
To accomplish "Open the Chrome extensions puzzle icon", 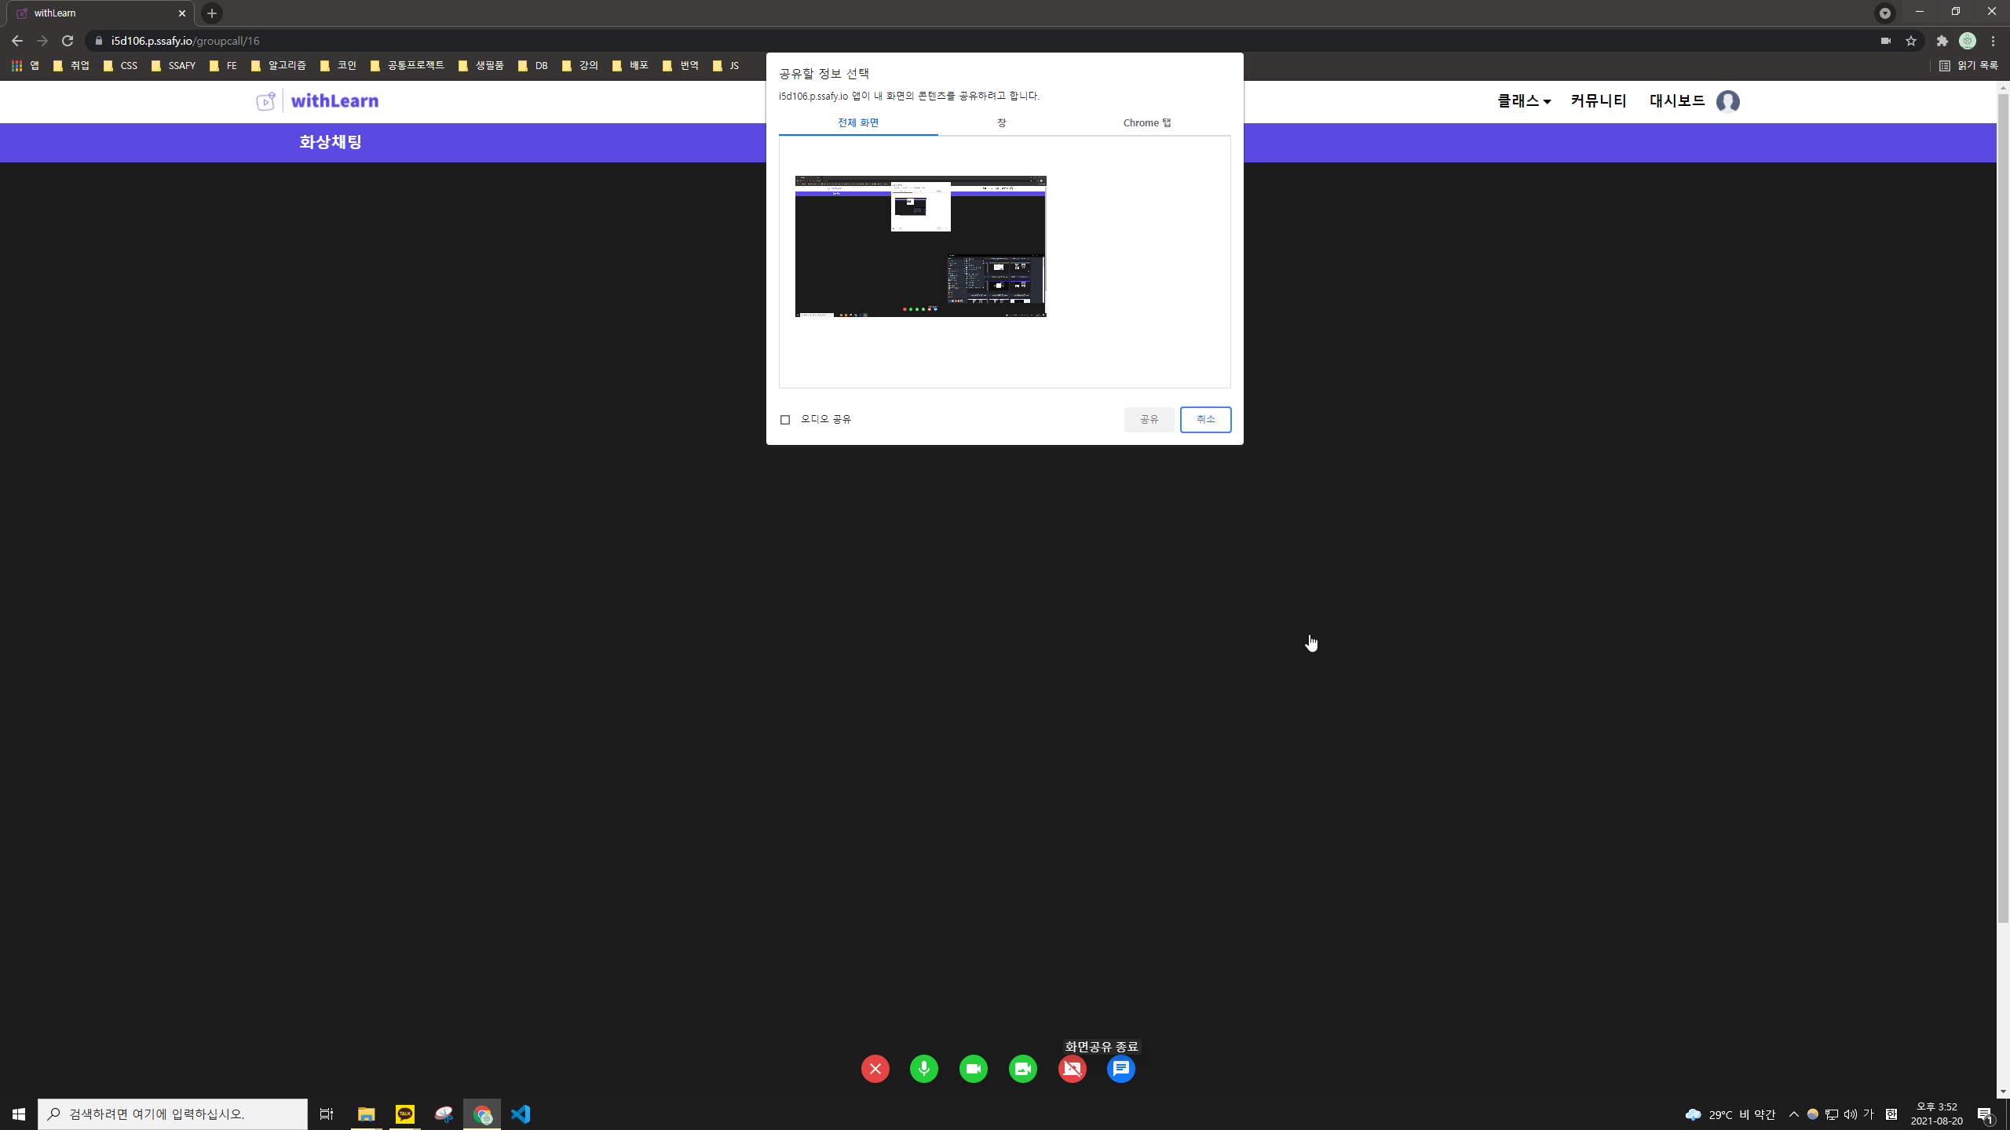I will coord(1942,41).
